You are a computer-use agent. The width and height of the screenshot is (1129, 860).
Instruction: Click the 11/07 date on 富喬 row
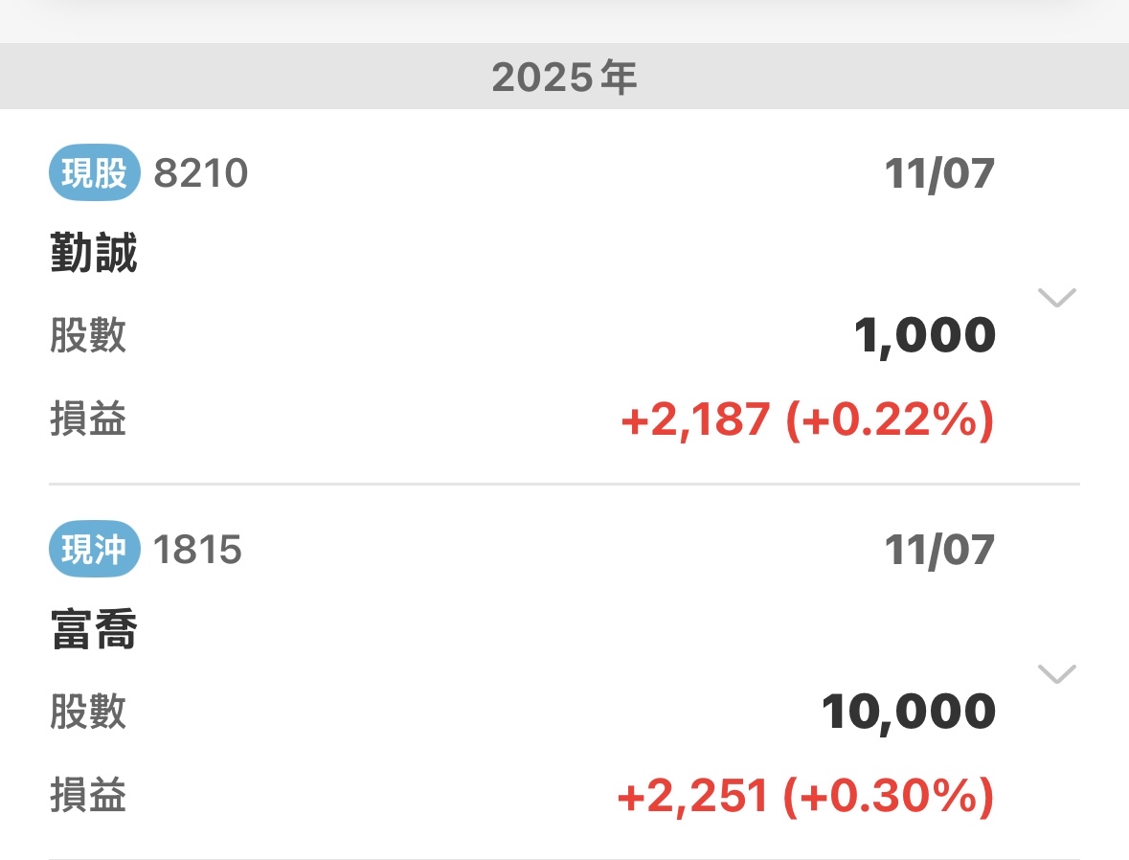coord(939,551)
